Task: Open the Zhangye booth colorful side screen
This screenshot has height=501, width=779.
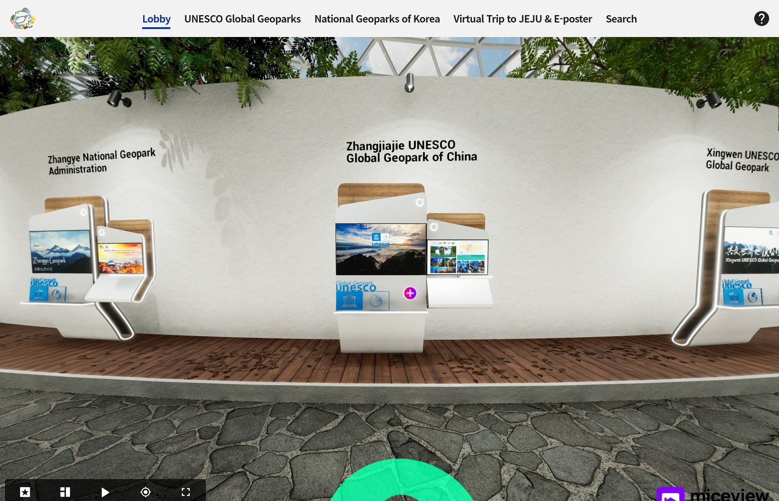Action: [121, 258]
